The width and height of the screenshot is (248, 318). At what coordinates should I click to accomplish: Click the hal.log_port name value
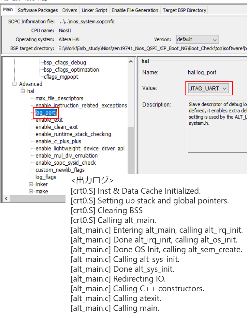pos(202,72)
